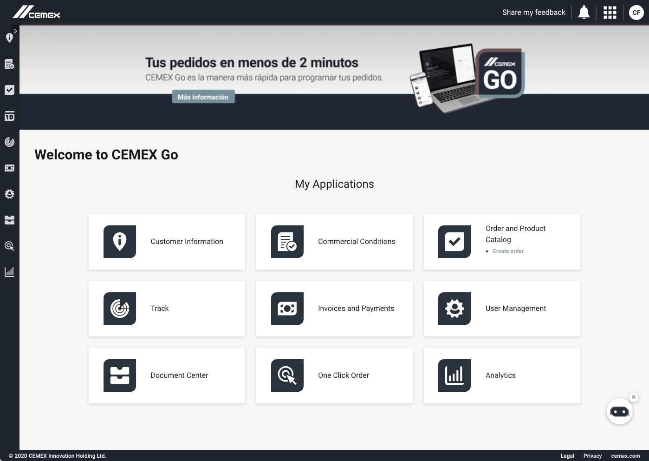Open the Track application label
This screenshot has width=649, height=461.
160,309
